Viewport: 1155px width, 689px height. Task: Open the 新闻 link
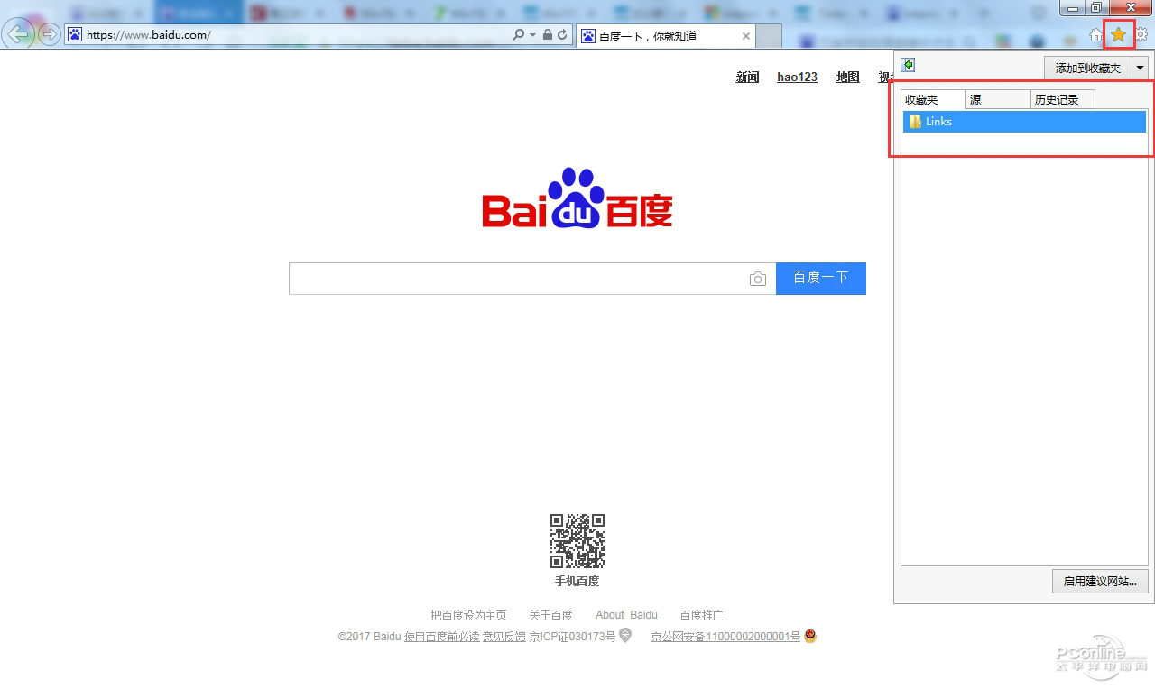pos(747,78)
